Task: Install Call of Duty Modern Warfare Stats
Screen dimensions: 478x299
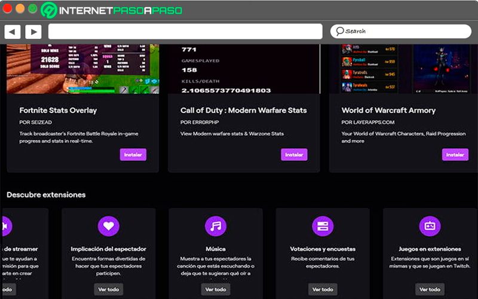Action: pos(294,155)
